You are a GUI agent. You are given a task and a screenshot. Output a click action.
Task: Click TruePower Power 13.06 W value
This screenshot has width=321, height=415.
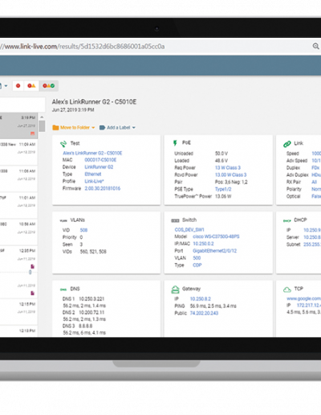[223, 196]
